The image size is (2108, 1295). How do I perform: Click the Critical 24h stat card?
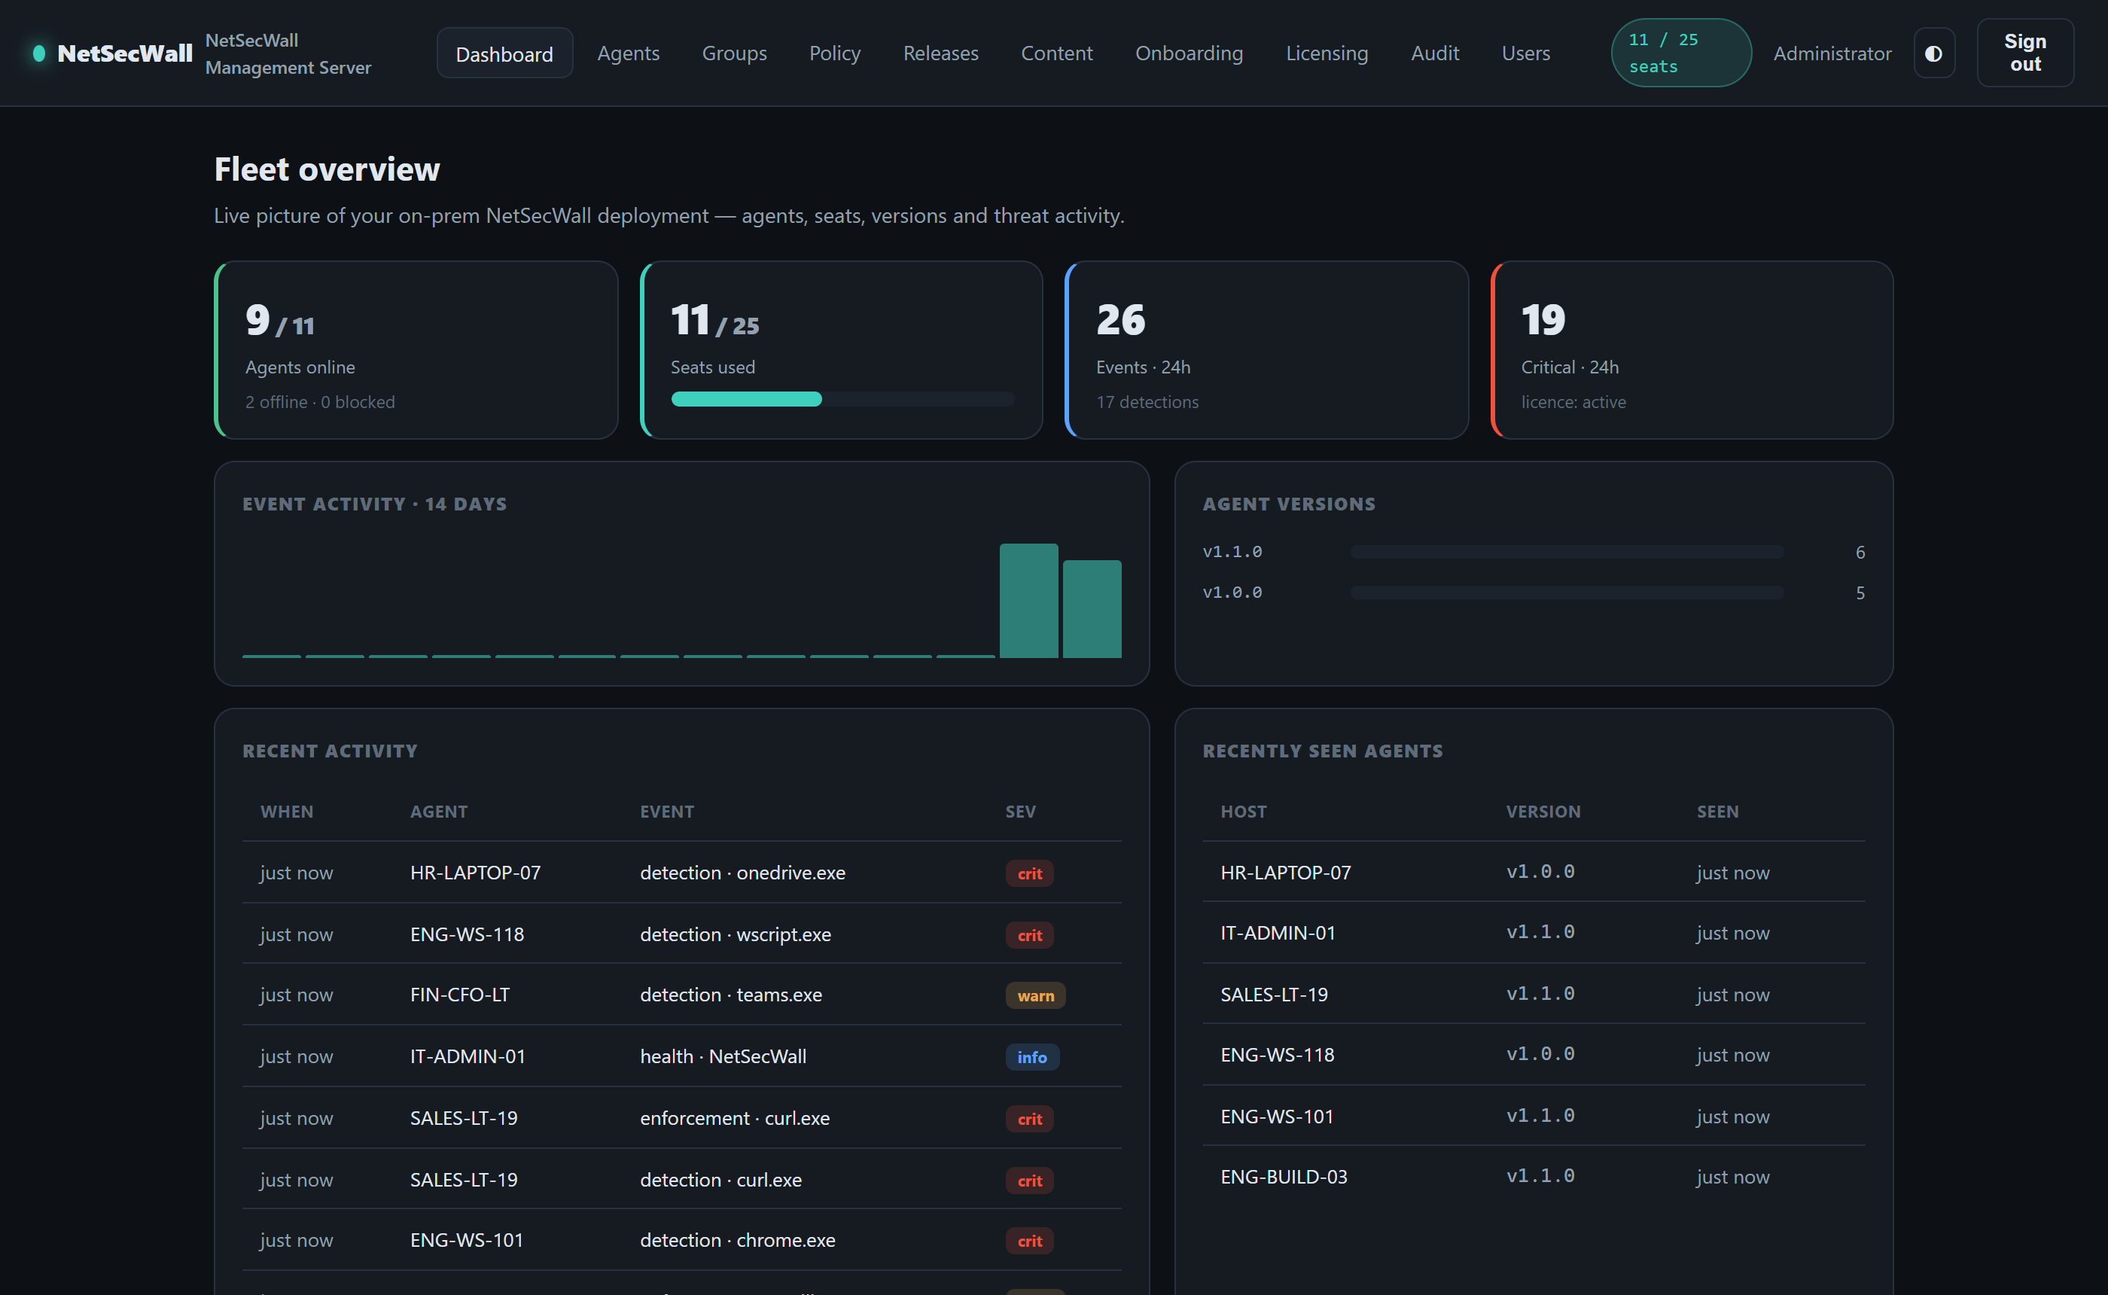coord(1692,350)
